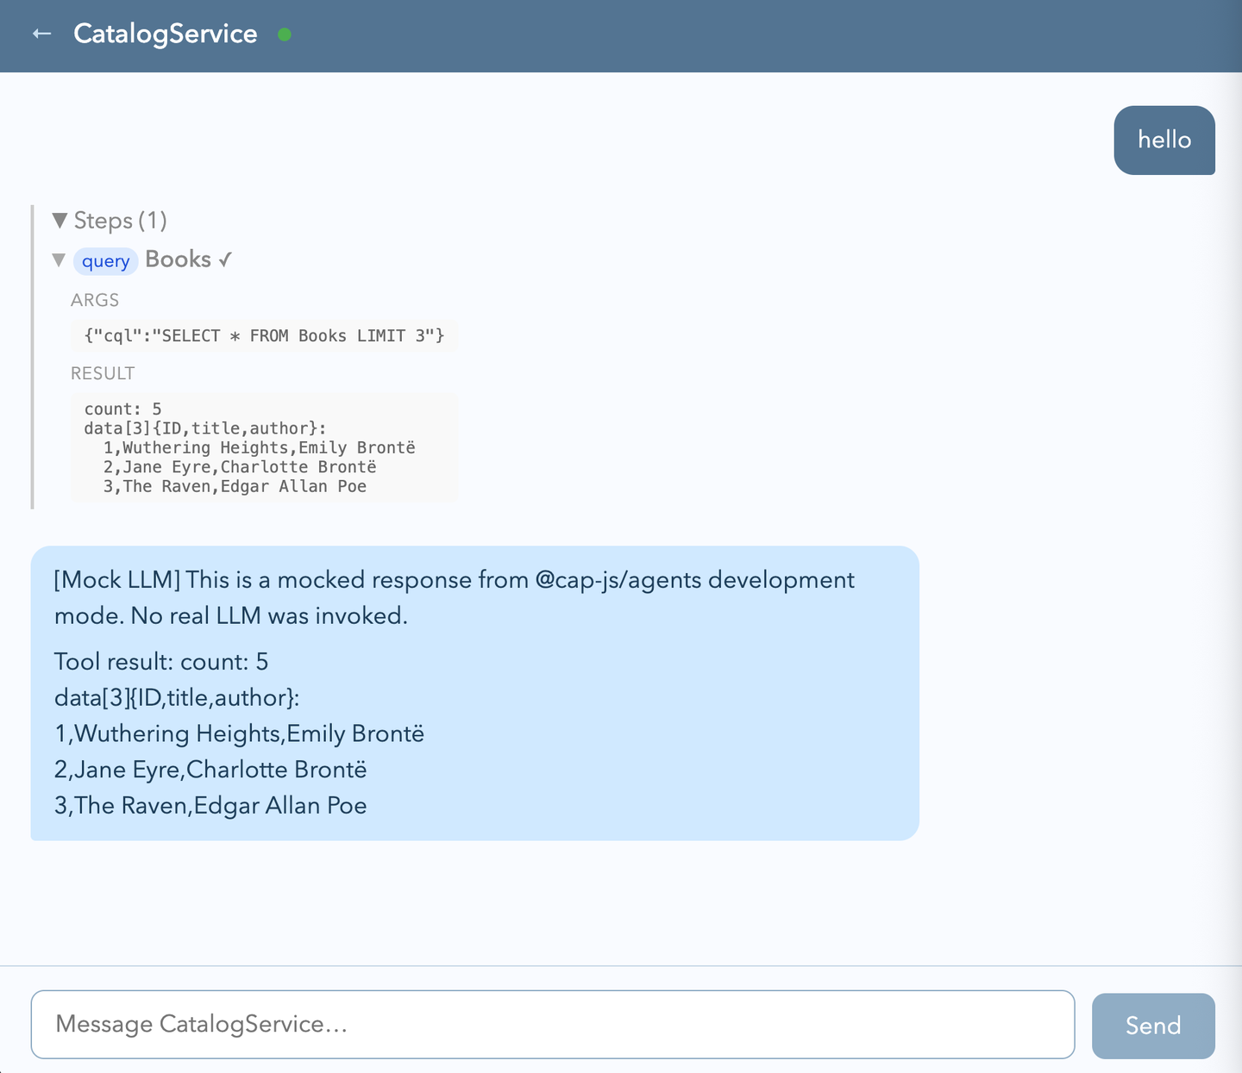Click the blue query badge
Image resolution: width=1242 pixels, height=1073 pixels.
tap(105, 261)
